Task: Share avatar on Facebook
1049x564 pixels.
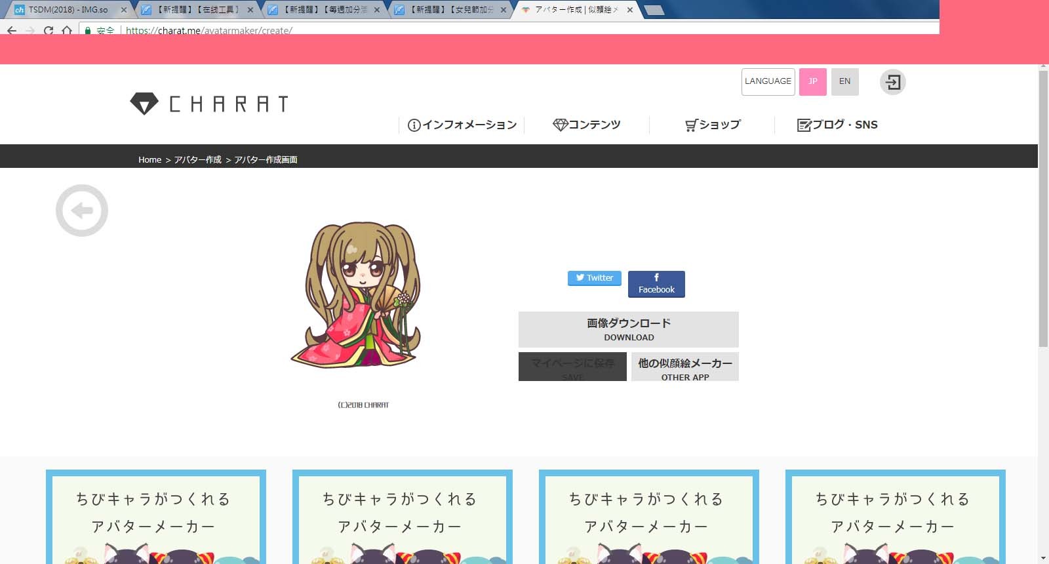Action: click(656, 284)
